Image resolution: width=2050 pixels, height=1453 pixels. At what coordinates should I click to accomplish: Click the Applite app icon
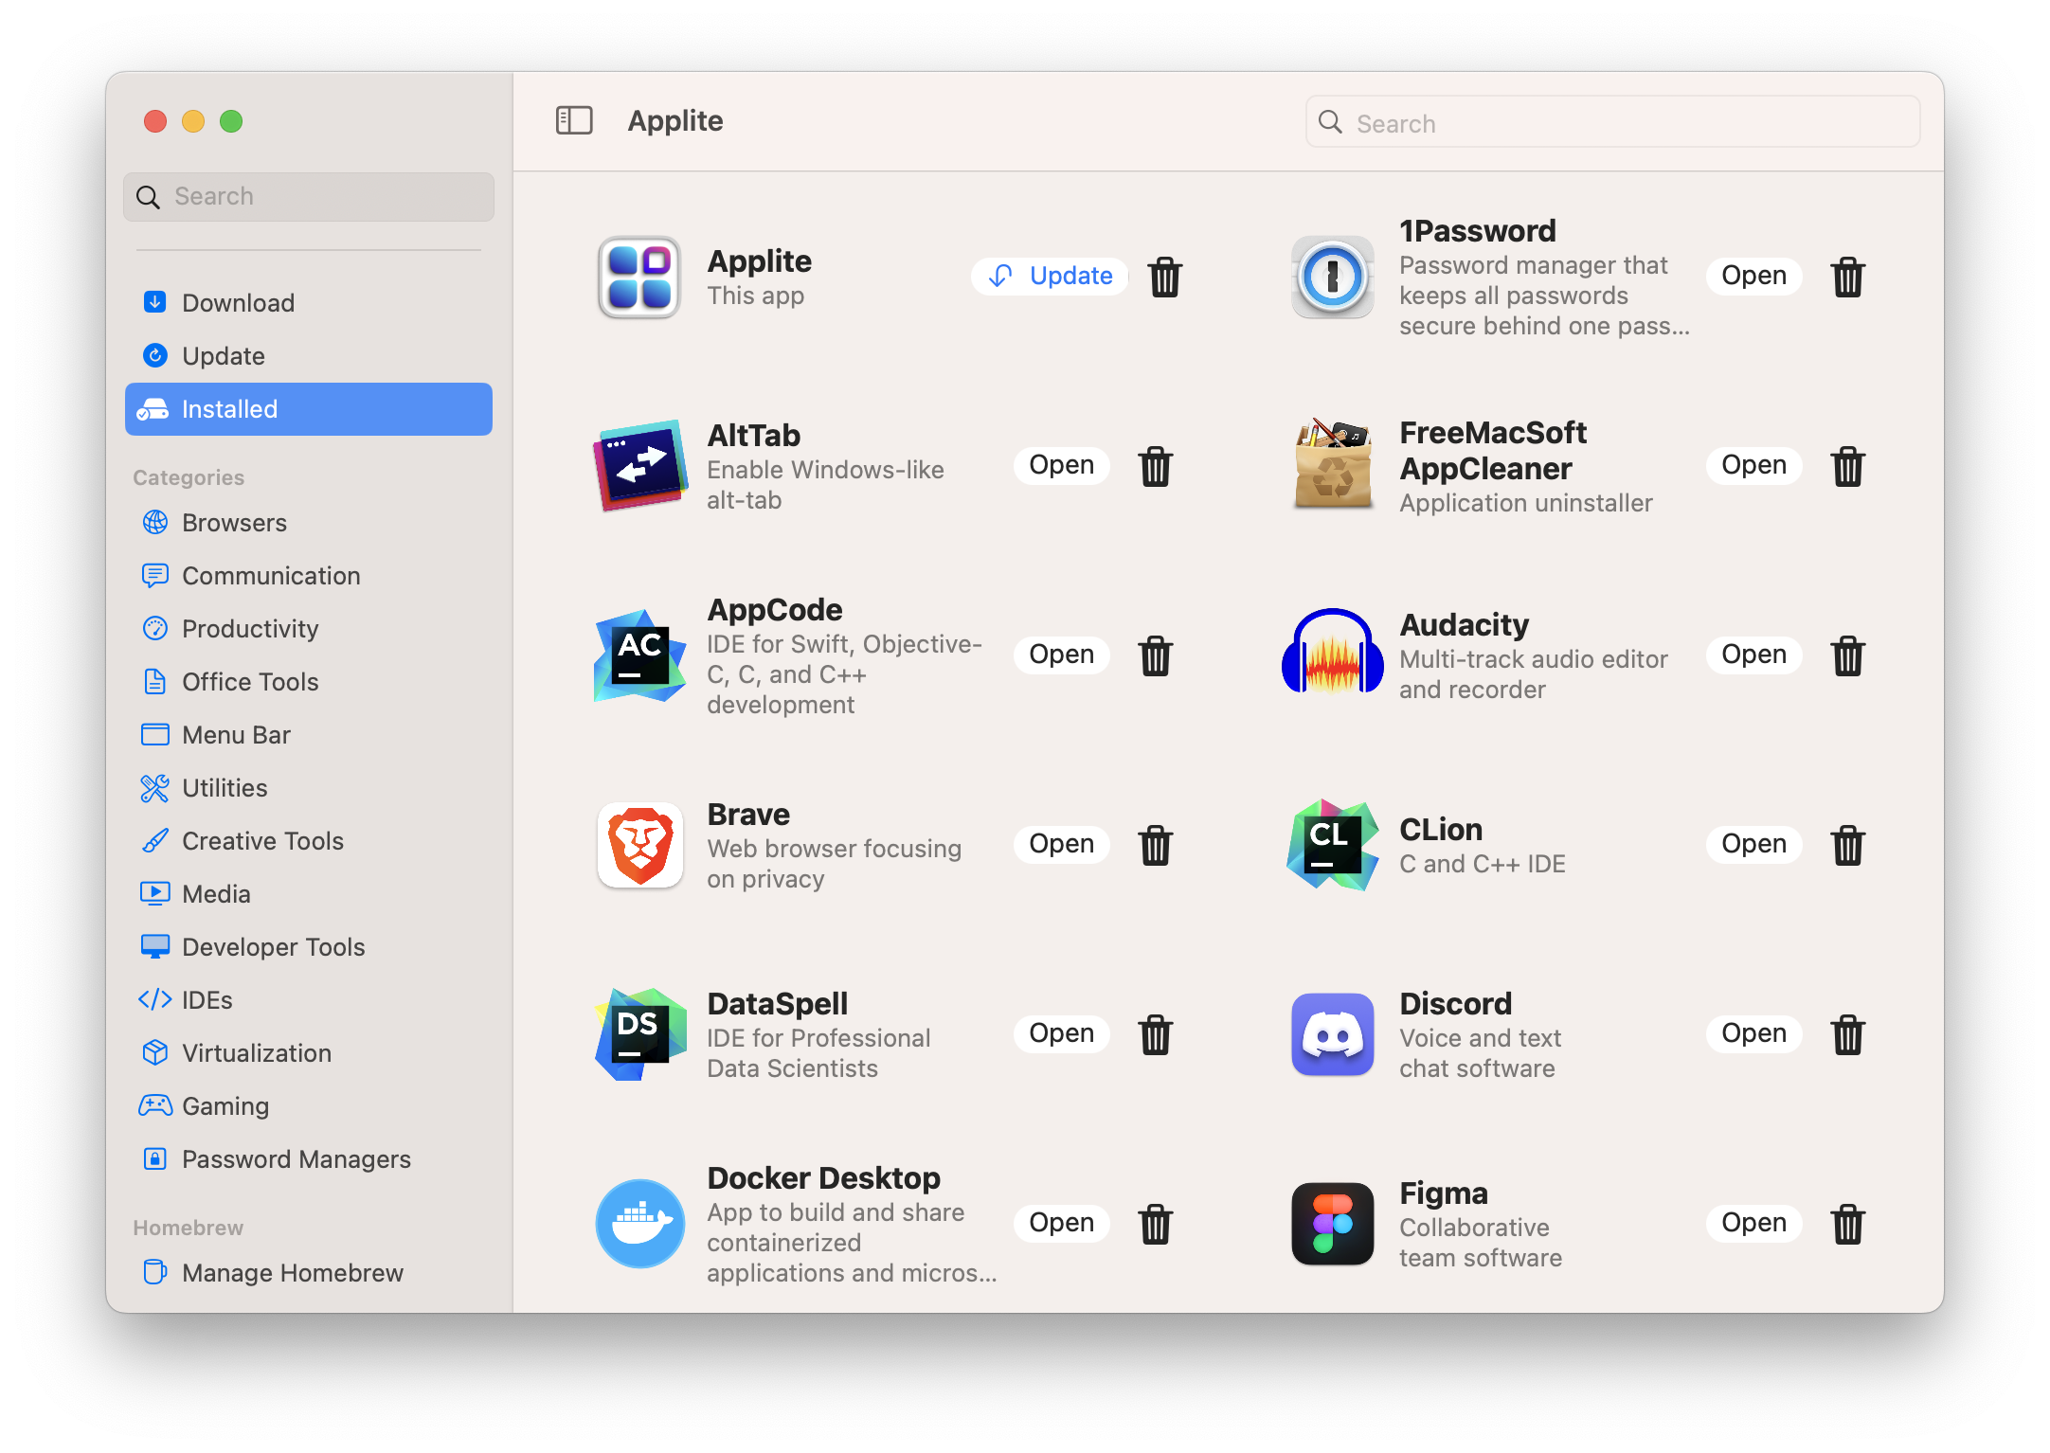[x=640, y=277]
